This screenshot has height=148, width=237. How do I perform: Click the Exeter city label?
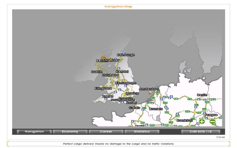108,96
